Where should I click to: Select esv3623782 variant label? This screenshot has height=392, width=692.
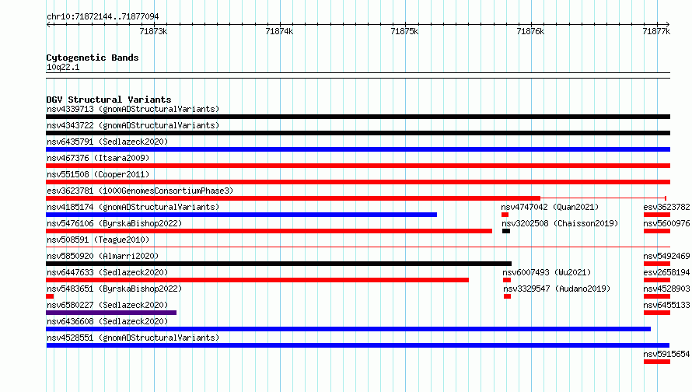pyautogui.click(x=666, y=207)
